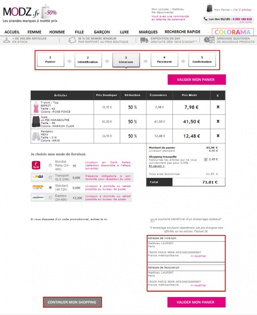Open the FEMME menu

[34, 32]
